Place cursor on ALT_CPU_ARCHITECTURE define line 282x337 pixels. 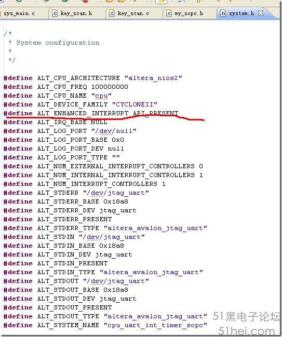coord(92,78)
